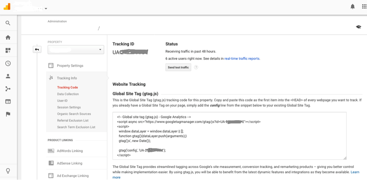367x180 pixels.
Task: Click the help question mark beside Send test traffic
Action: pos(196,67)
